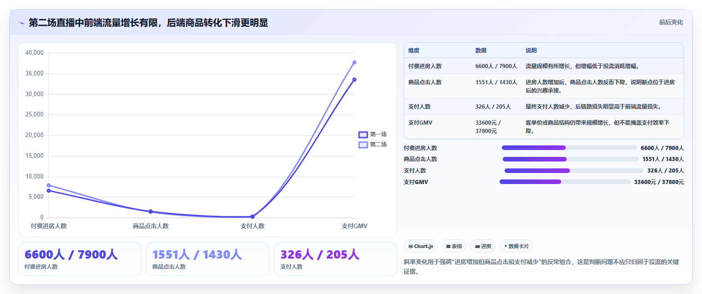Click the description starting 流量规模有所增长

pos(582,66)
